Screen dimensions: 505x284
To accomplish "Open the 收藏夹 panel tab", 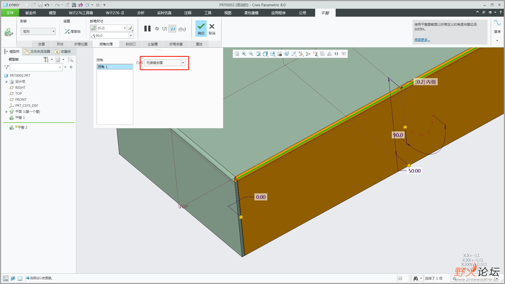I will 63,52.
